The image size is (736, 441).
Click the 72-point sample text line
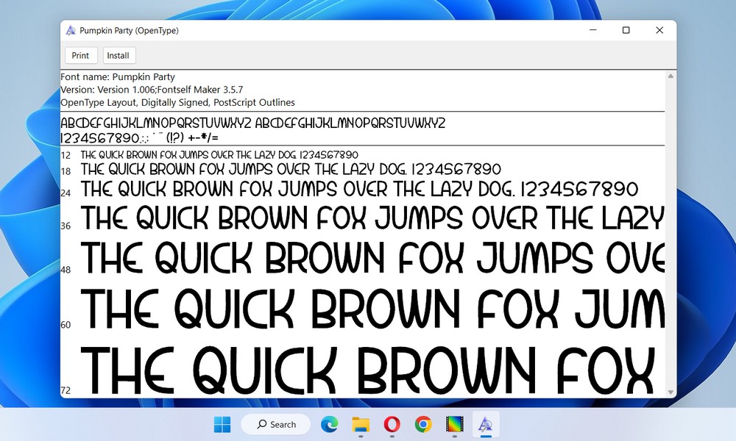[368, 370]
